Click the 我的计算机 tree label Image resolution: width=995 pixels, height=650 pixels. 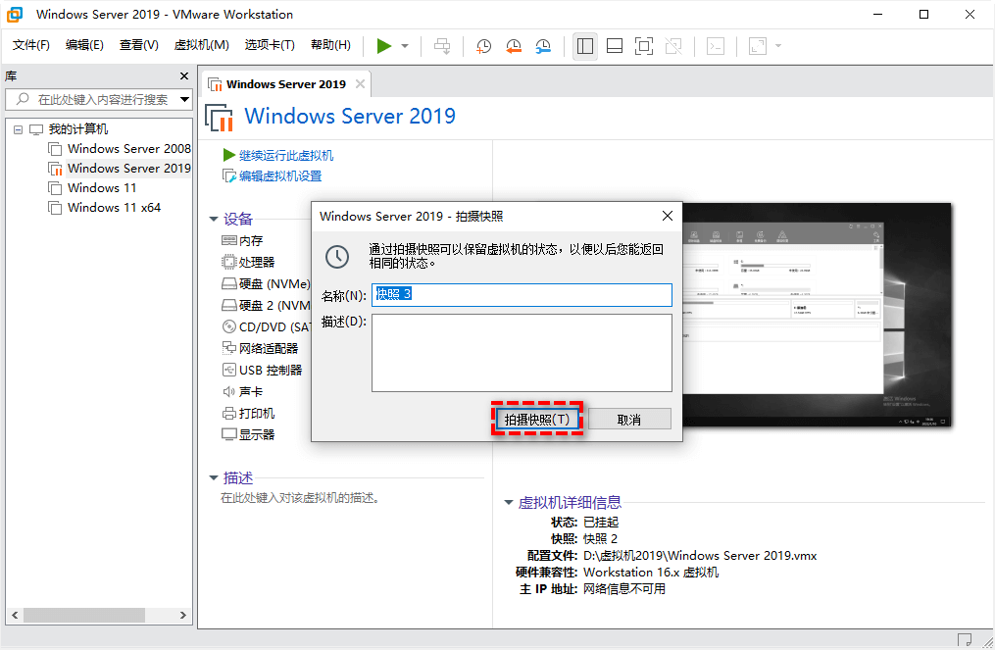[78, 129]
